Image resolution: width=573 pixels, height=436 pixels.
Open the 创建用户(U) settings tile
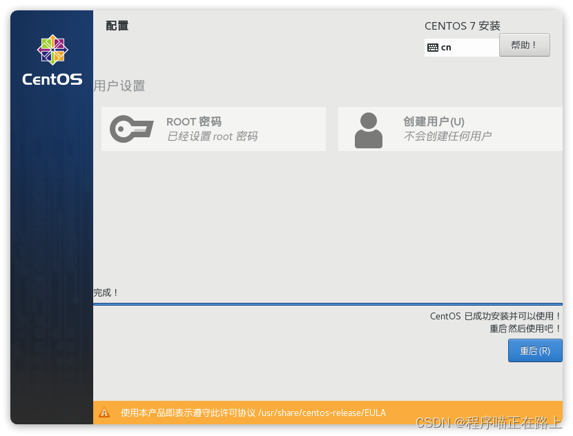tap(449, 129)
